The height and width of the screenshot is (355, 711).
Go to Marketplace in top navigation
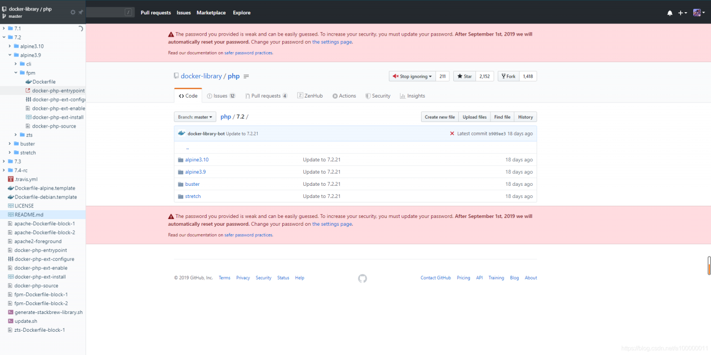pos(211,13)
